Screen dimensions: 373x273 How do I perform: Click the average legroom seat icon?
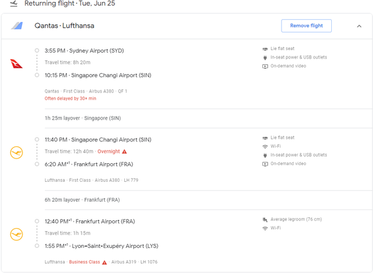pyautogui.click(x=265, y=220)
